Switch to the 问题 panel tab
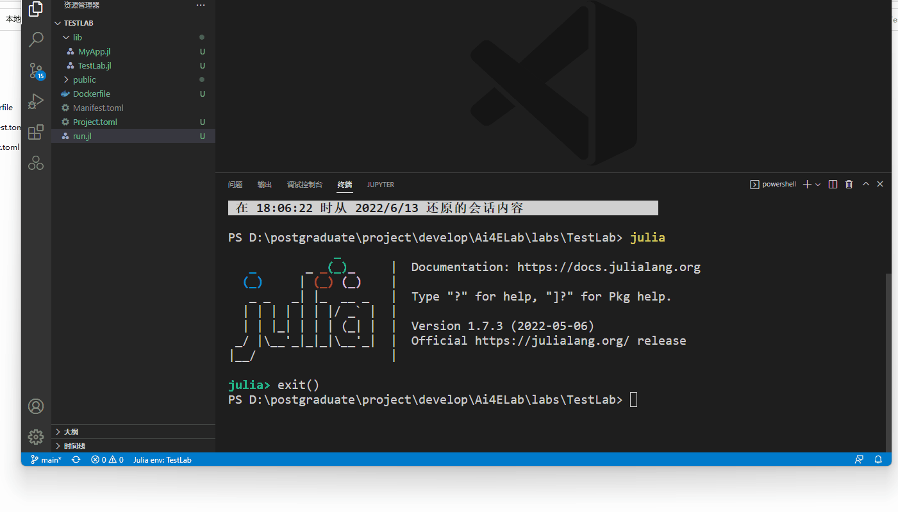 pyautogui.click(x=235, y=185)
